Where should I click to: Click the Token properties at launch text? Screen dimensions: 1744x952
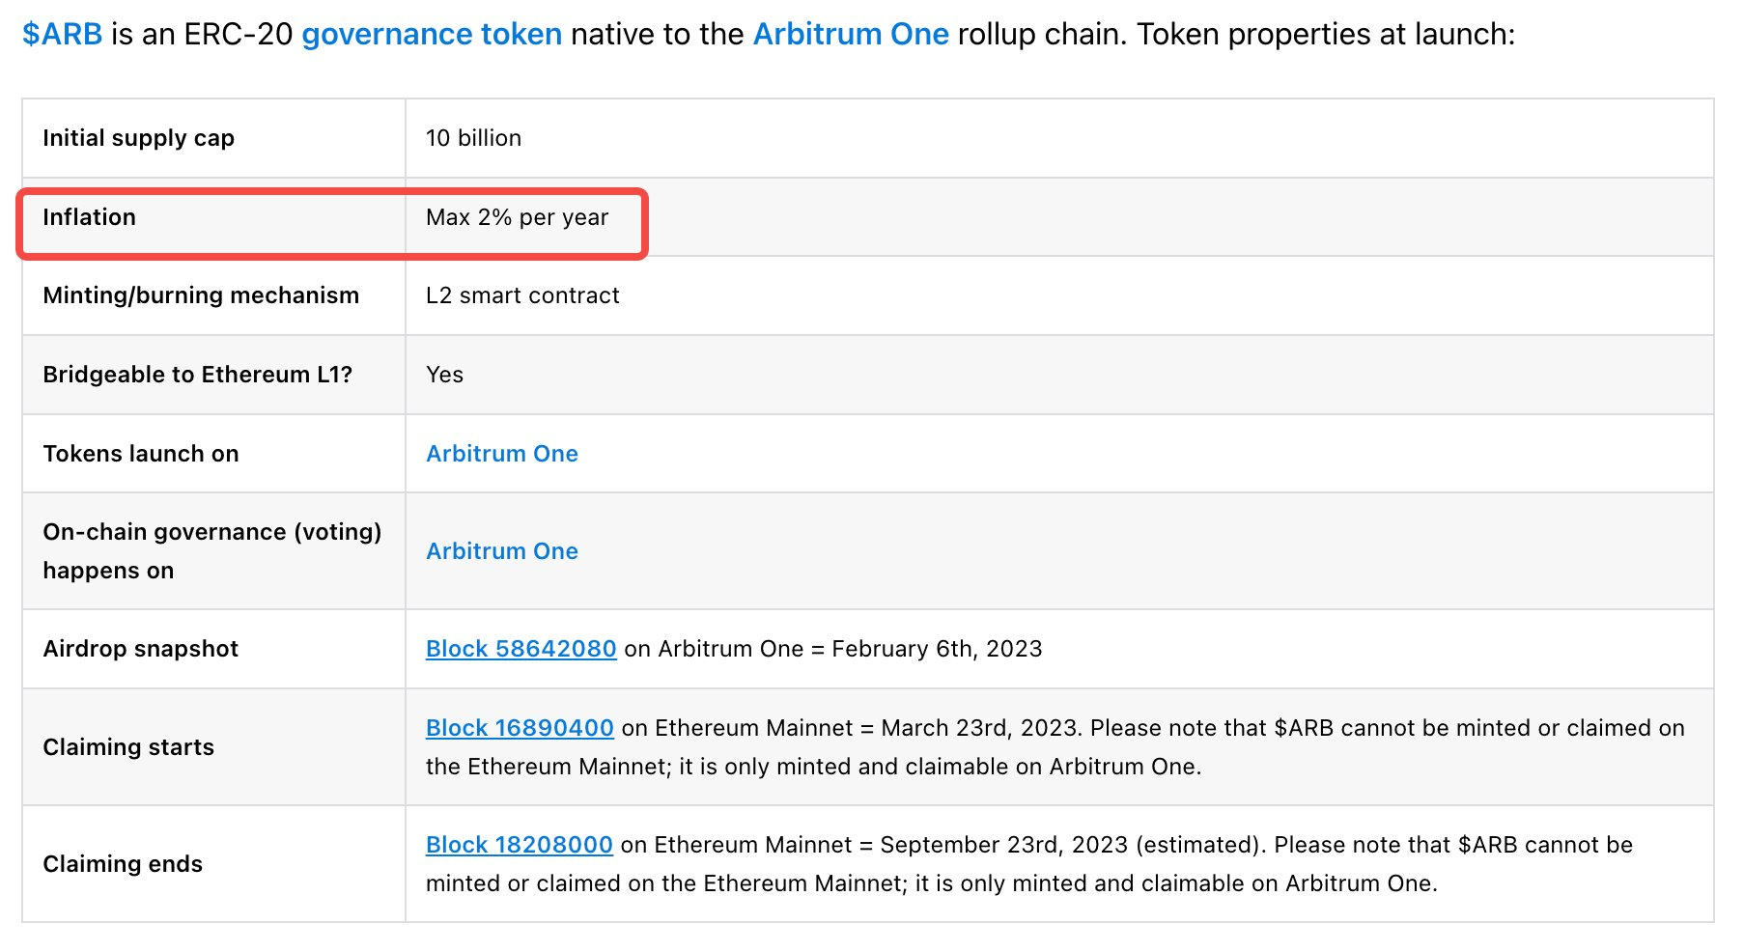pos(1326,34)
